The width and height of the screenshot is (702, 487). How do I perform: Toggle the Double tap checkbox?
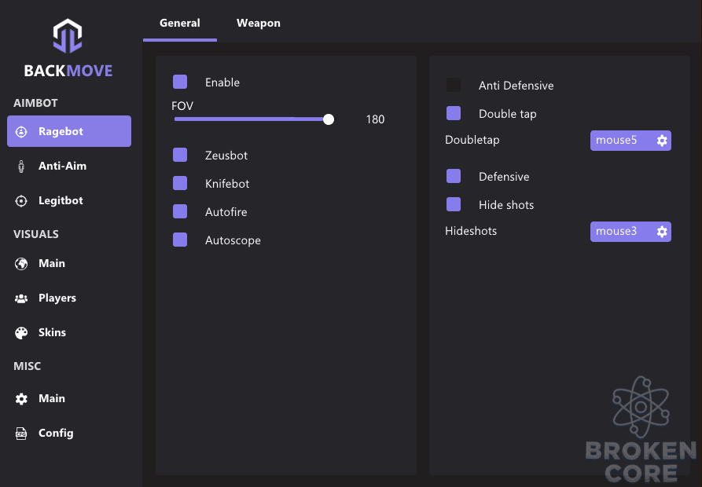454,113
